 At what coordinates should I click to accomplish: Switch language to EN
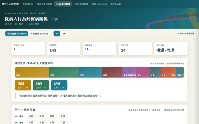coord(64,34)
